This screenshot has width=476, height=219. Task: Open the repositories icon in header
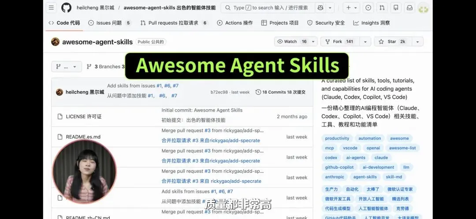[x=396, y=7]
